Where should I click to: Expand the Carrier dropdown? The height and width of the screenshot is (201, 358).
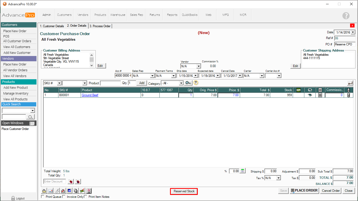pos(261,76)
